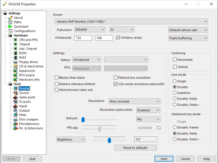
Task: Open the Default refresh rate dropdown
Action: coord(188,30)
